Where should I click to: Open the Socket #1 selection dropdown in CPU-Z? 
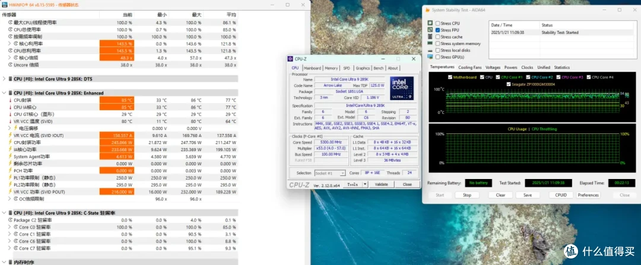point(331,173)
